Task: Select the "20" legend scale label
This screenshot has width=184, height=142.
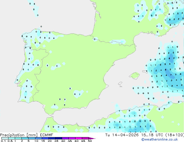Action: 50,141
